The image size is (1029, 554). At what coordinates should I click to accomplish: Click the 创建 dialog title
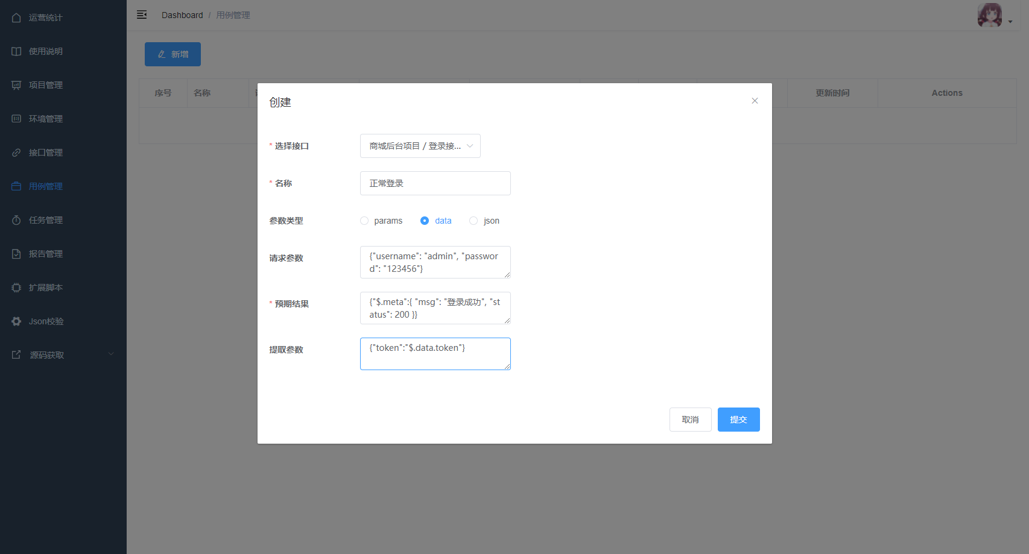(x=280, y=102)
